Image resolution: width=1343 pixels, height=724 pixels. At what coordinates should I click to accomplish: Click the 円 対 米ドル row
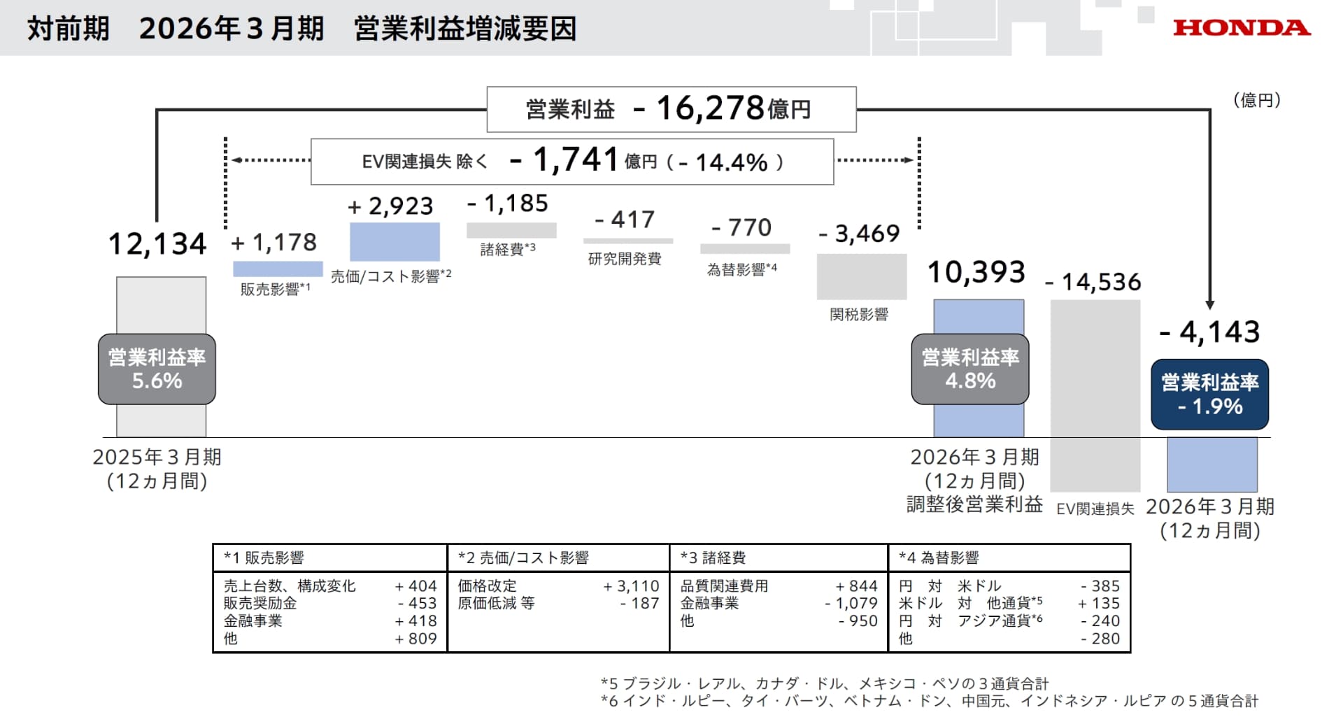tap(1009, 586)
